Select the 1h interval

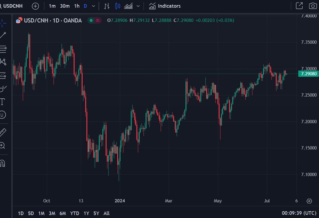(x=77, y=6)
